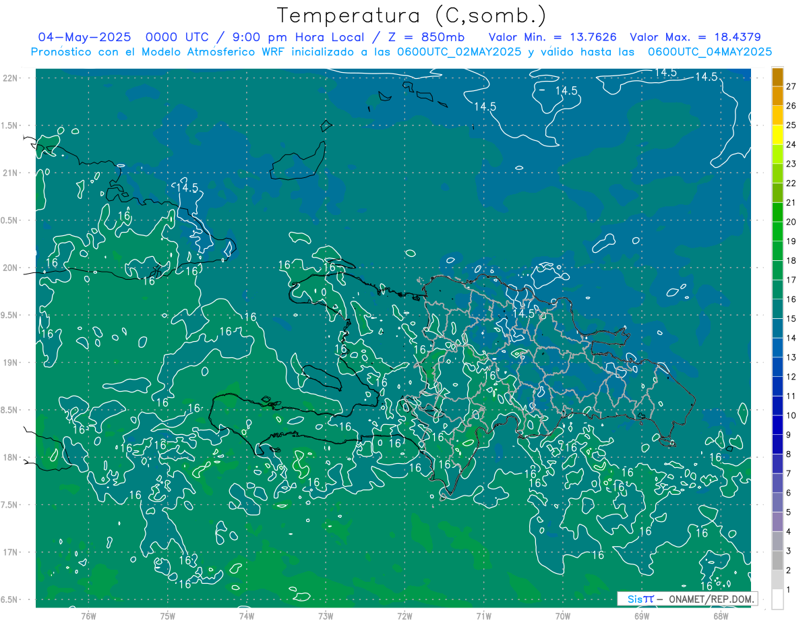Click the legend value '1'
809x625 pixels.
click(x=789, y=590)
